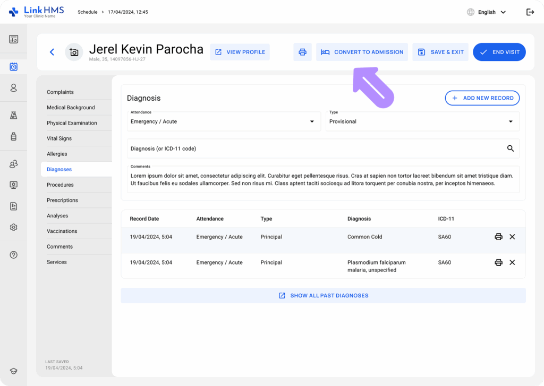The height and width of the screenshot is (386, 544).
Task: Click the logout icon in top bar
Action: [530, 12]
